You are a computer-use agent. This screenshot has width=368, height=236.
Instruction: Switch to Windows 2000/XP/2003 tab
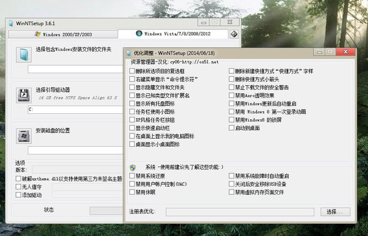(x=63, y=34)
